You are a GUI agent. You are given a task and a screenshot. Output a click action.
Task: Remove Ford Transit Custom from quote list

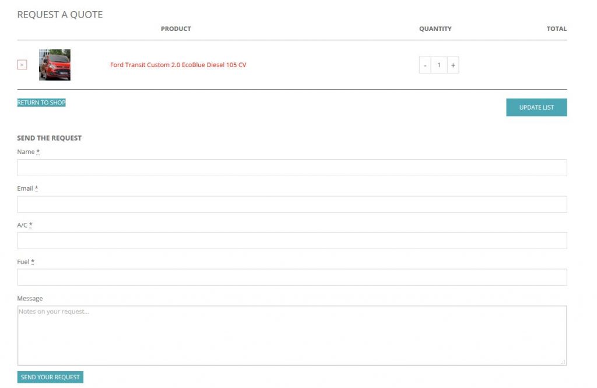coord(22,65)
